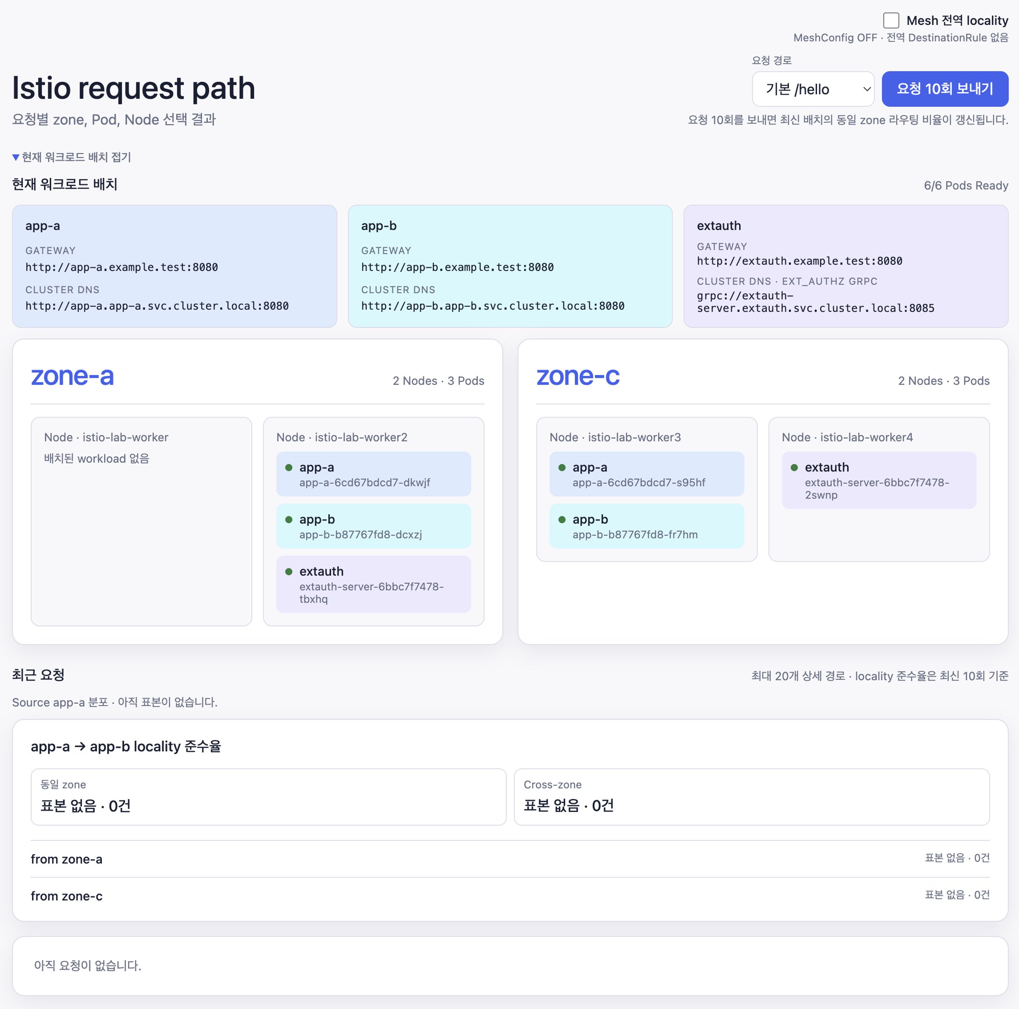Click the 6/6 Pods Ready status text
Screen dimensions: 1019x1009
pyautogui.click(x=966, y=186)
